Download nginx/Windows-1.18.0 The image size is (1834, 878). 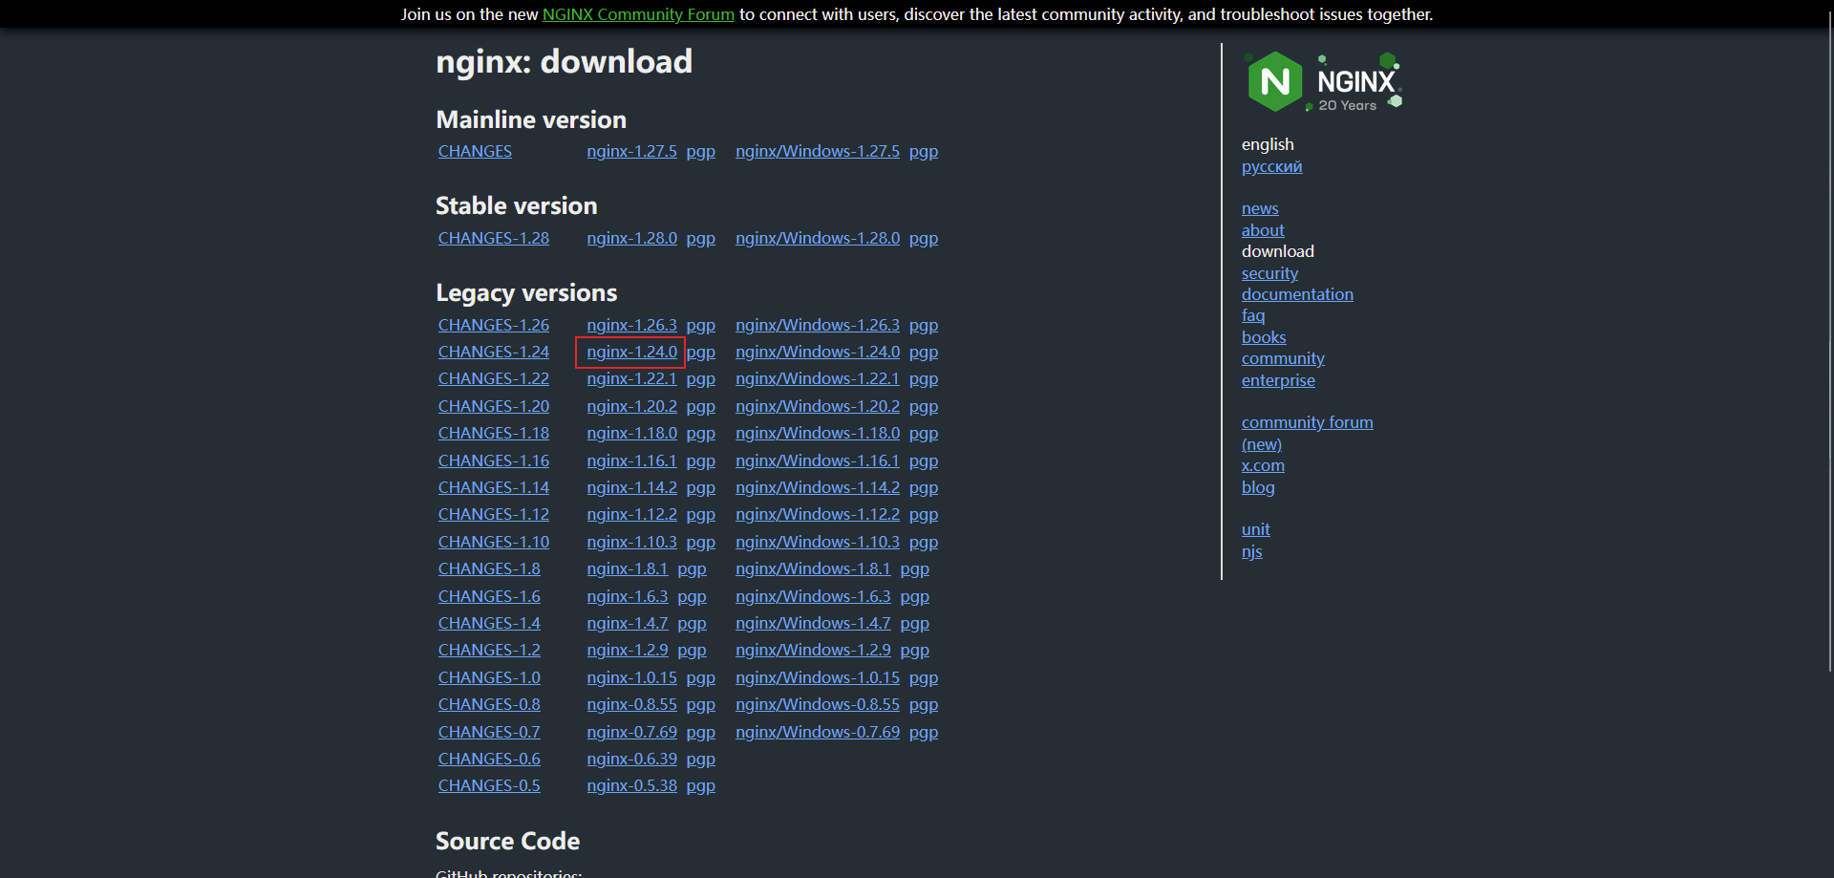tap(818, 433)
